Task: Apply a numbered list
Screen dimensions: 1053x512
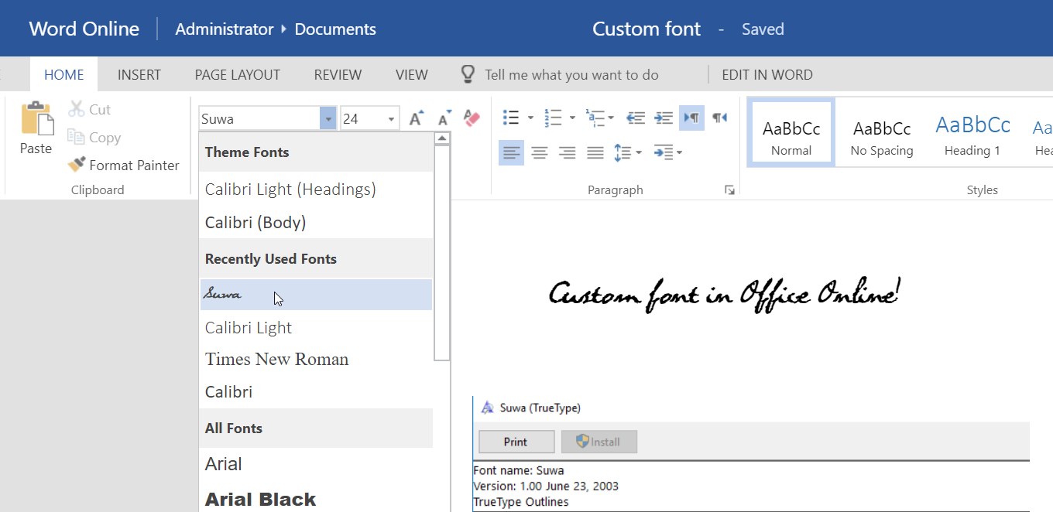Action: 553,118
